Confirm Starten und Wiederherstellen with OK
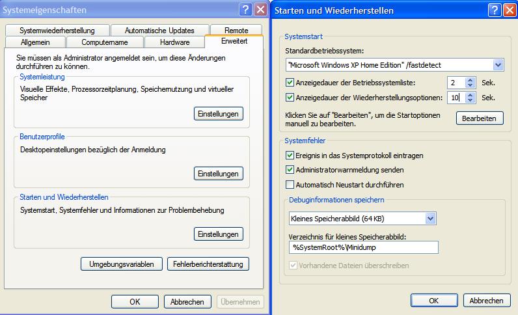This screenshot has width=518, height=315. point(434,301)
